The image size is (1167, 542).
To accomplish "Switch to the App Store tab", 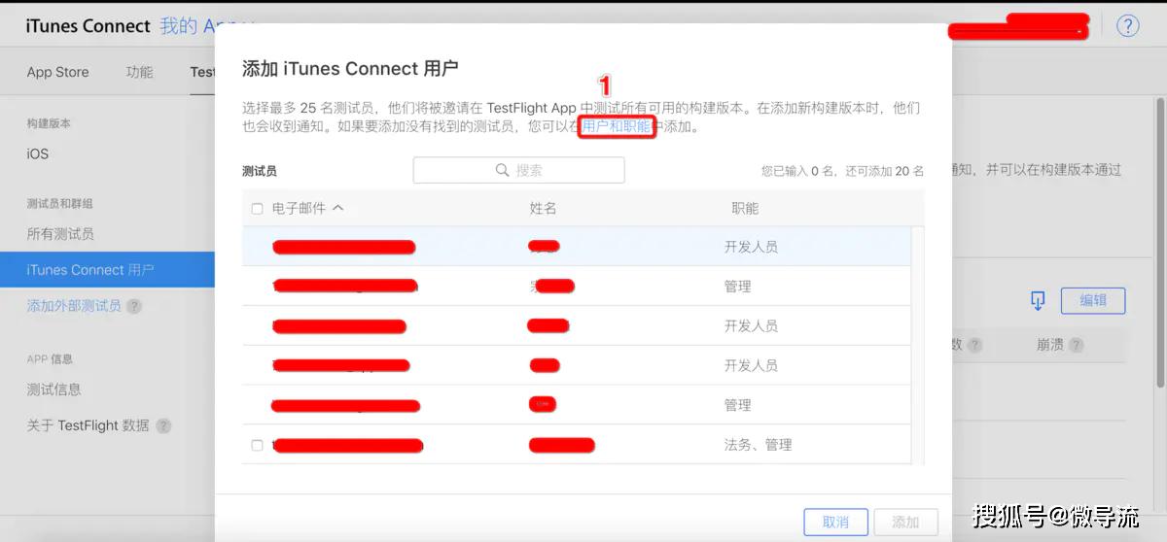I will pyautogui.click(x=57, y=72).
